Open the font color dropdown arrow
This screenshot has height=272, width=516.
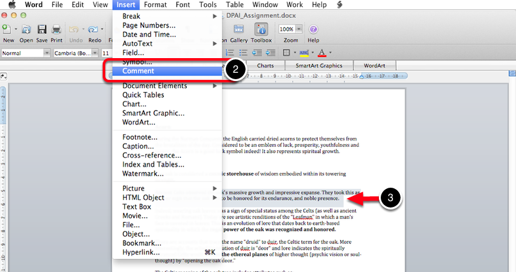[330, 53]
